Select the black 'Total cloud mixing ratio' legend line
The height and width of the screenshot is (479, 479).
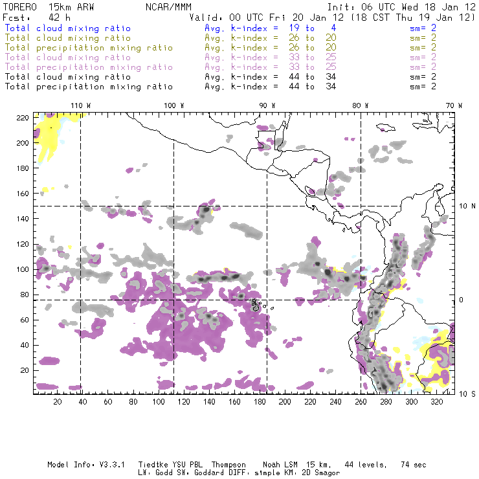68,77
